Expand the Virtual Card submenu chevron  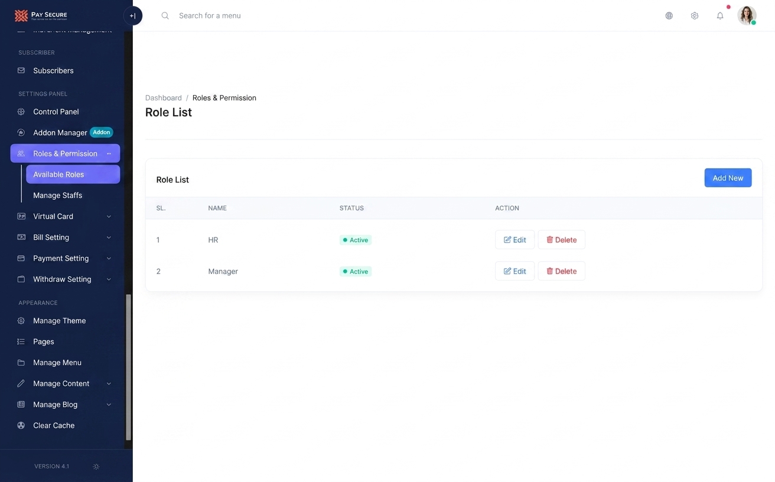click(x=109, y=217)
